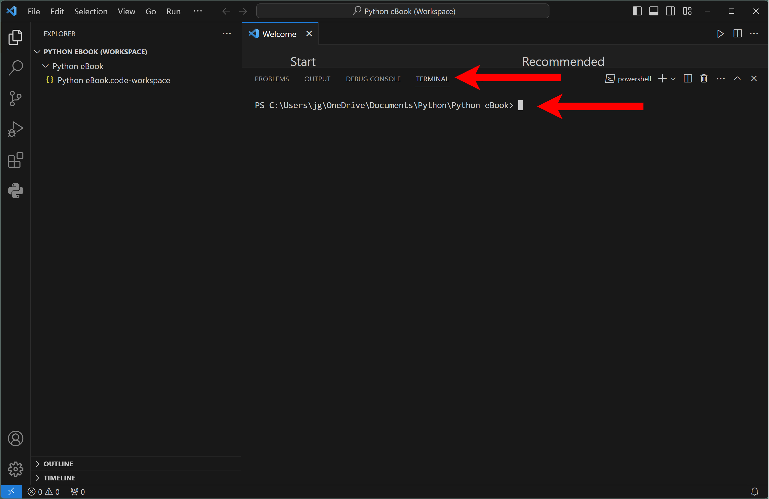Viewport: 769px width, 499px height.
Task: Close the Welcome tab
Action: click(x=309, y=33)
